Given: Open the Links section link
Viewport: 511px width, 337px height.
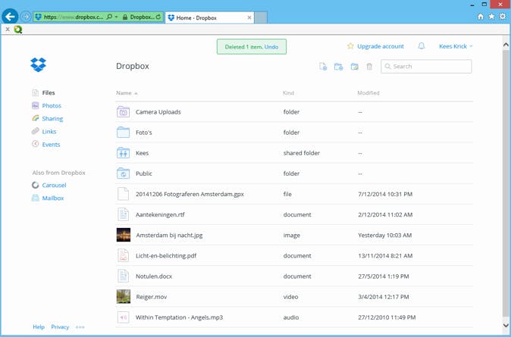Looking at the screenshot, I should [x=49, y=132].
